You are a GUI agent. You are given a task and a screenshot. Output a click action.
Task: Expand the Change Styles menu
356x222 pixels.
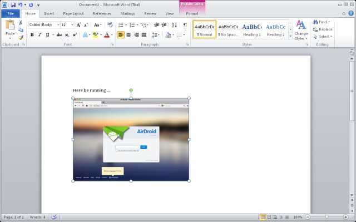(301, 31)
